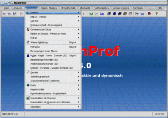Expand the Gerade submenu arrow
168x118 pixels.
[78, 72]
